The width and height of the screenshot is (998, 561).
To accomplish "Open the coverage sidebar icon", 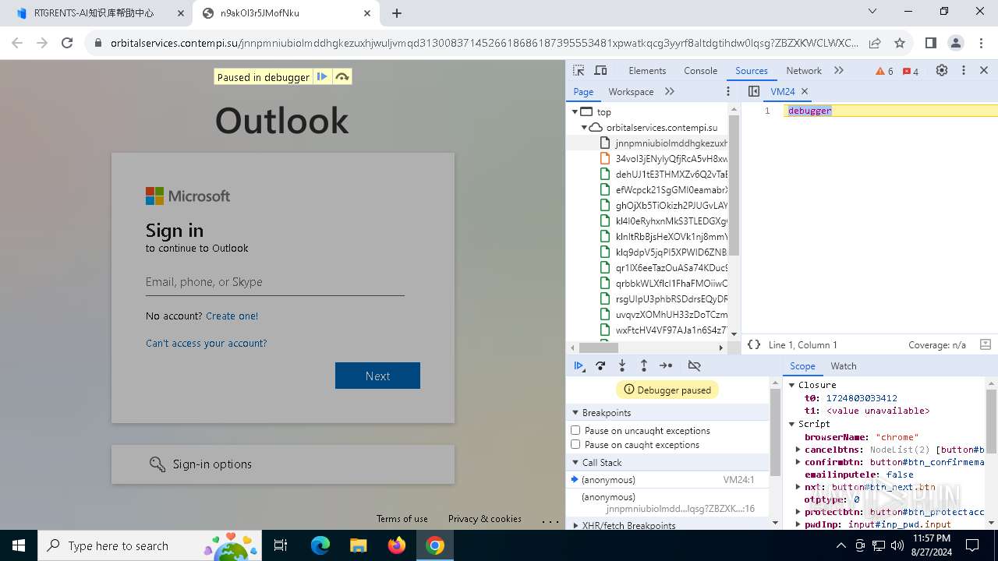I will [985, 344].
